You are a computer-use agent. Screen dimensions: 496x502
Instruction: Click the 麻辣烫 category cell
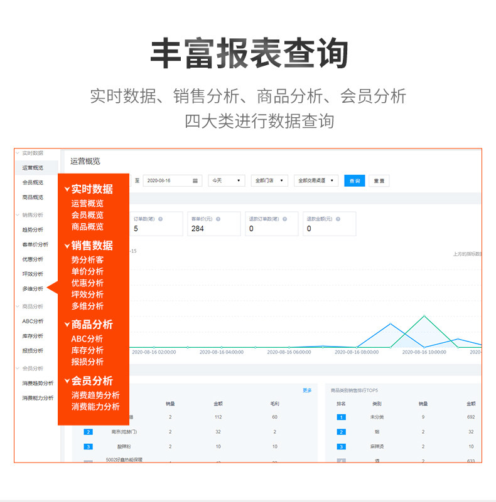click(377, 447)
